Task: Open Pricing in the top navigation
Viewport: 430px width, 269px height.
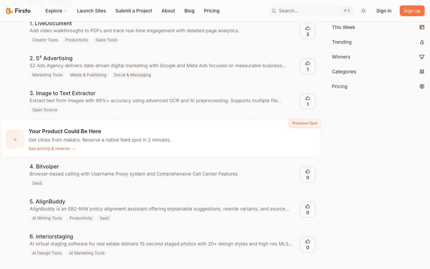Action: click(212, 11)
